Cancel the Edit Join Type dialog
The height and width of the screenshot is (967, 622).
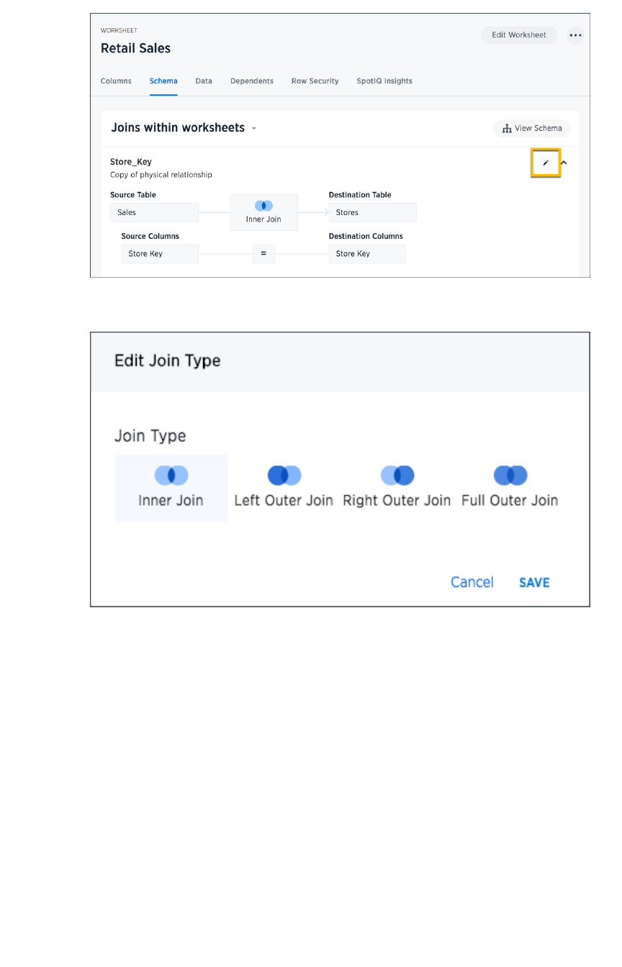(x=472, y=583)
